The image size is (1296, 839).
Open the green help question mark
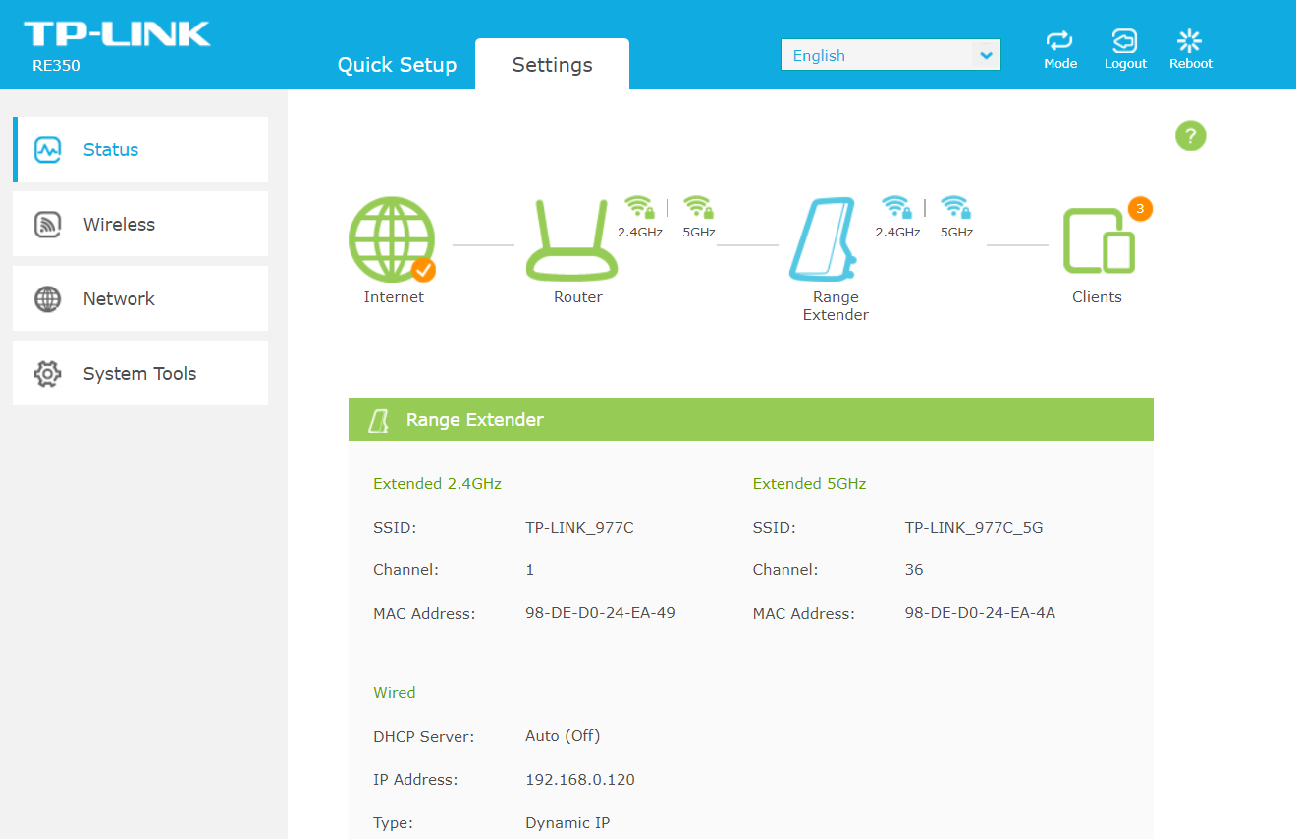click(1190, 135)
